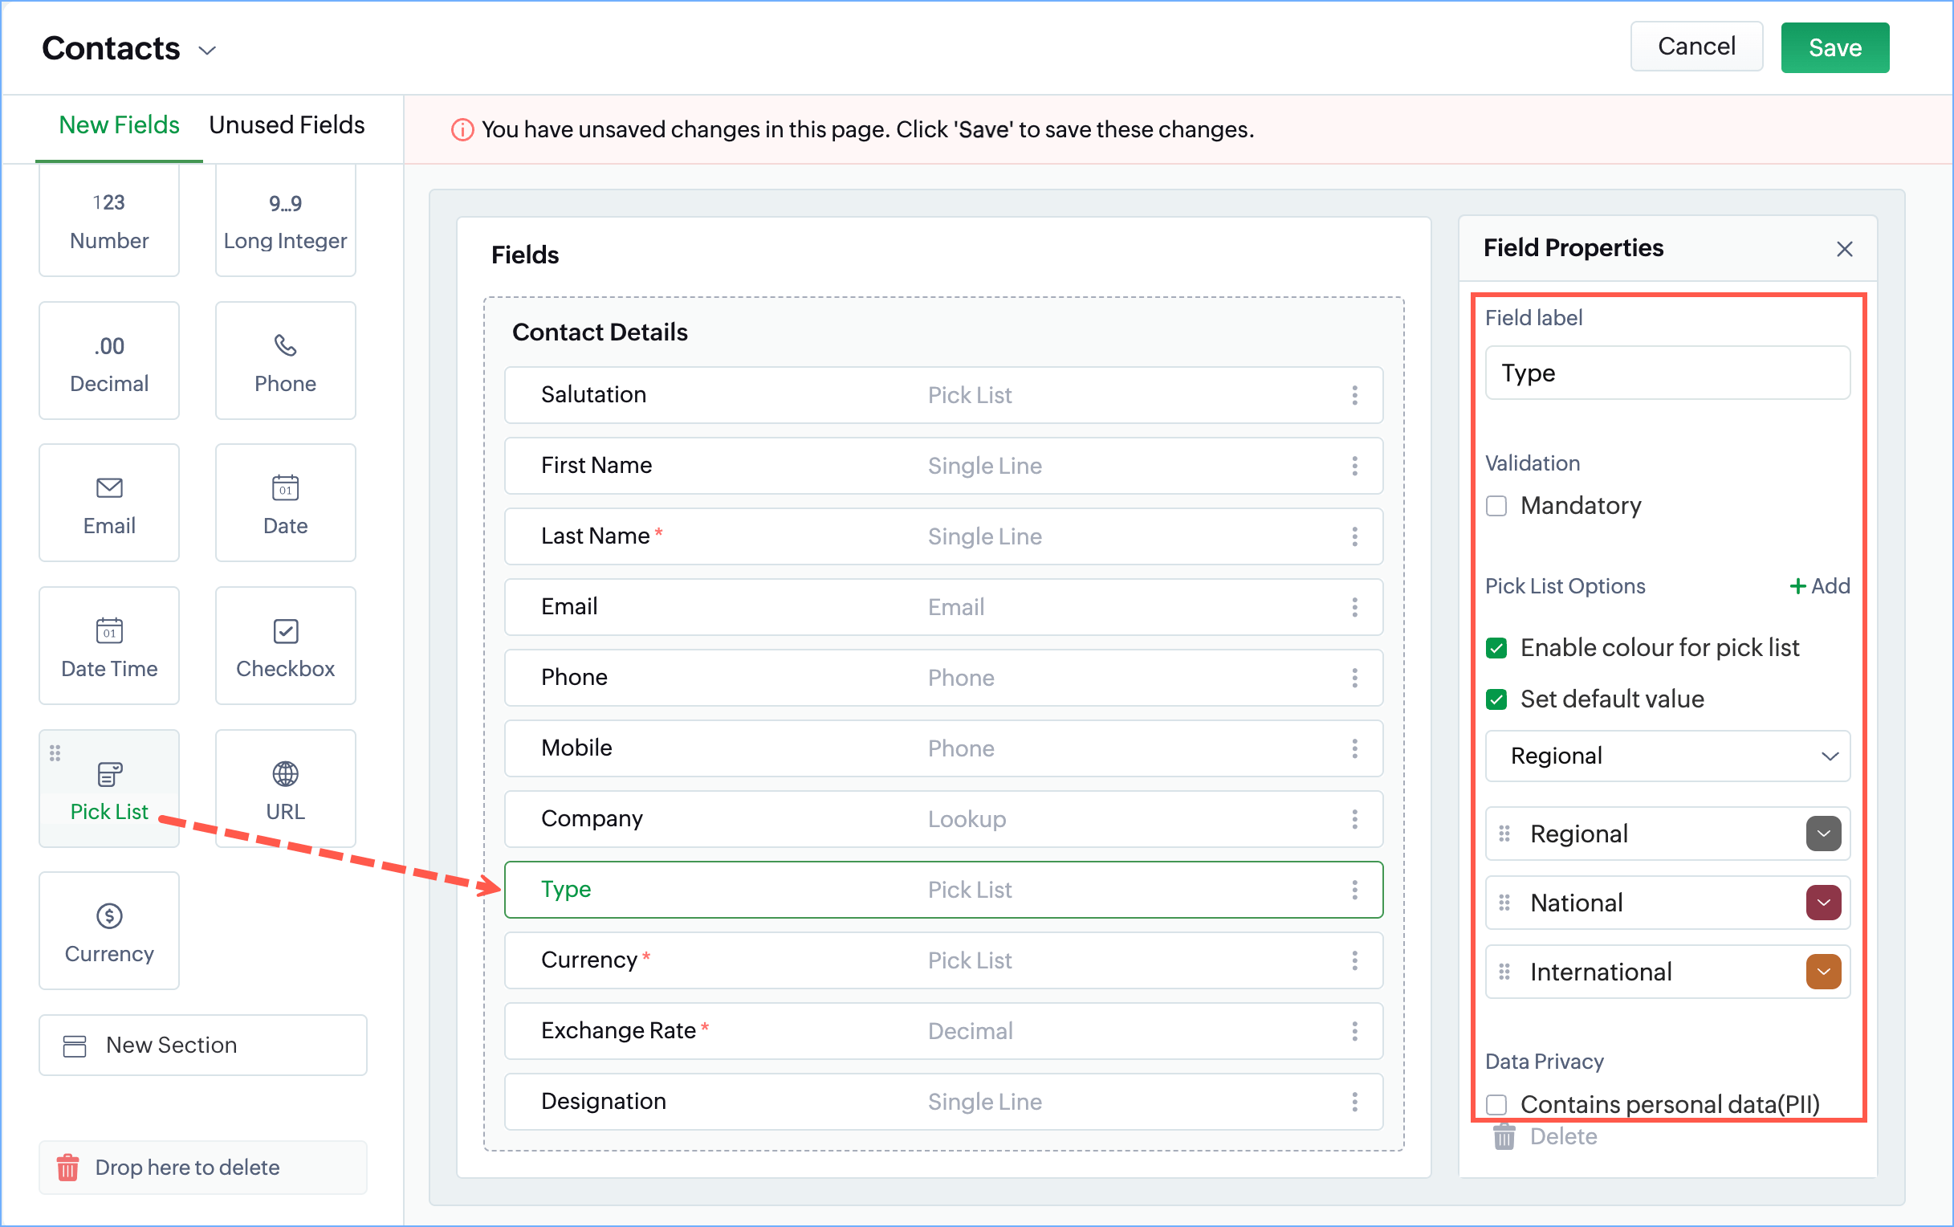
Task: Click the green Save button
Action: click(x=1834, y=48)
